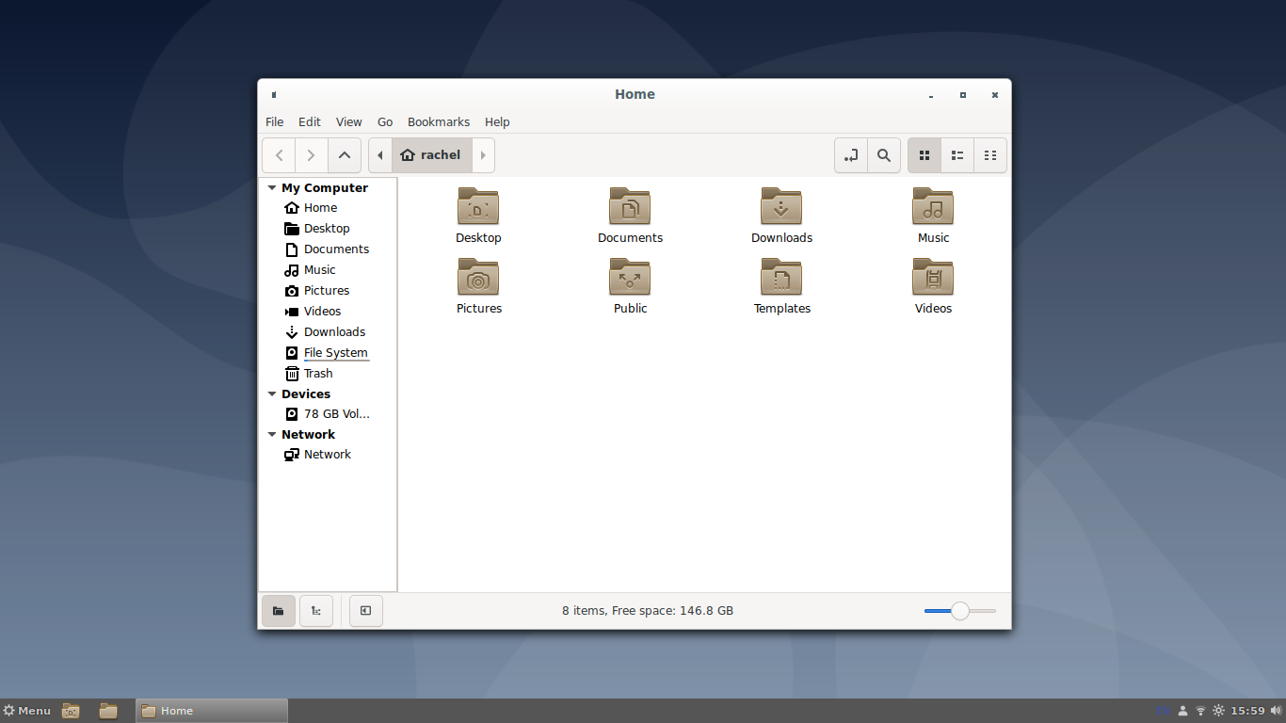Open the Bookmarks menu

(439, 122)
